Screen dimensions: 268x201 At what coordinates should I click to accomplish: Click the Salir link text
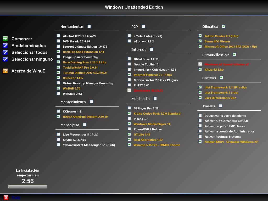coord(16,198)
